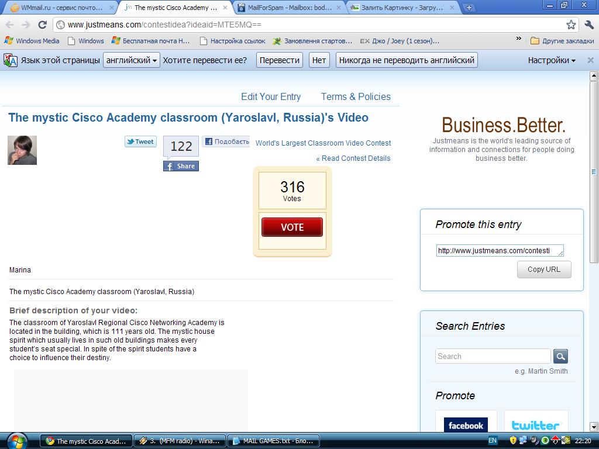Click the Windows Start orb
The image size is (599, 449).
[x=17, y=441]
